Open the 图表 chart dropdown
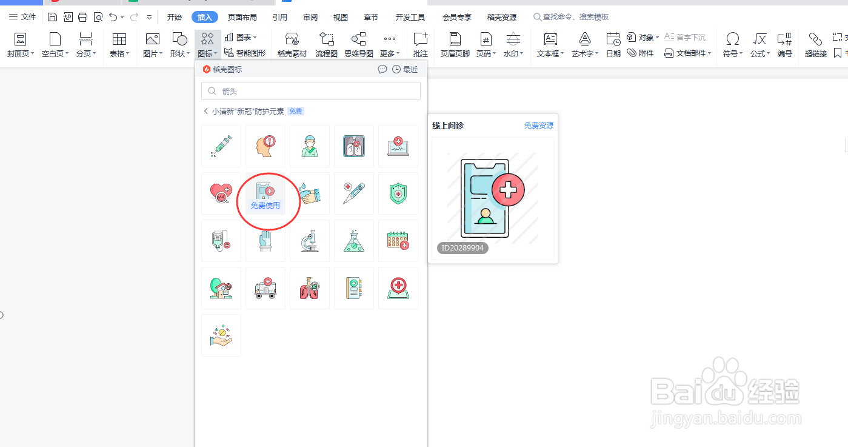The width and height of the screenshot is (848, 447). (x=241, y=36)
